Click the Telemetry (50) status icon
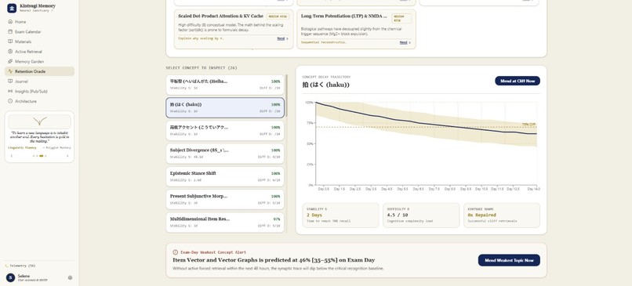This screenshot has height=286, width=632. (x=6, y=266)
